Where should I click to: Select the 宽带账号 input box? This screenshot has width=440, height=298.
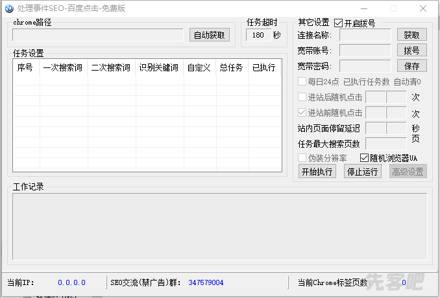point(365,51)
